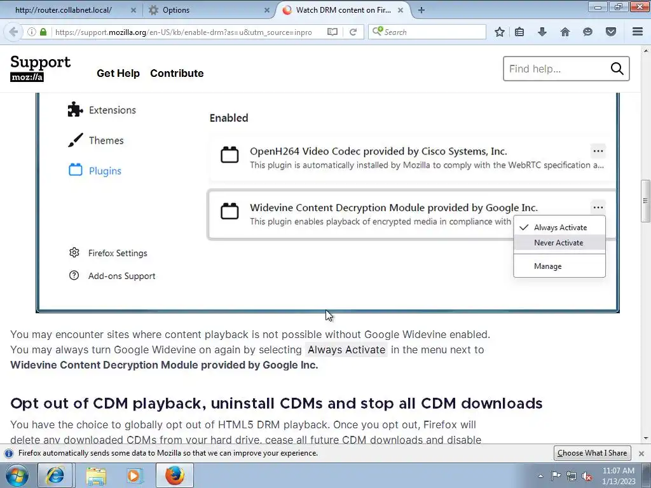
Task: Click the browser back arrow button
Action: pyautogui.click(x=13, y=32)
